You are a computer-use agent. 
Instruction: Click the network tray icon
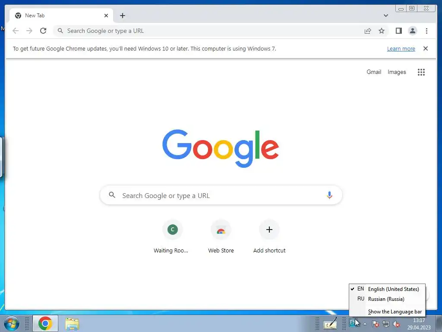pos(386,324)
